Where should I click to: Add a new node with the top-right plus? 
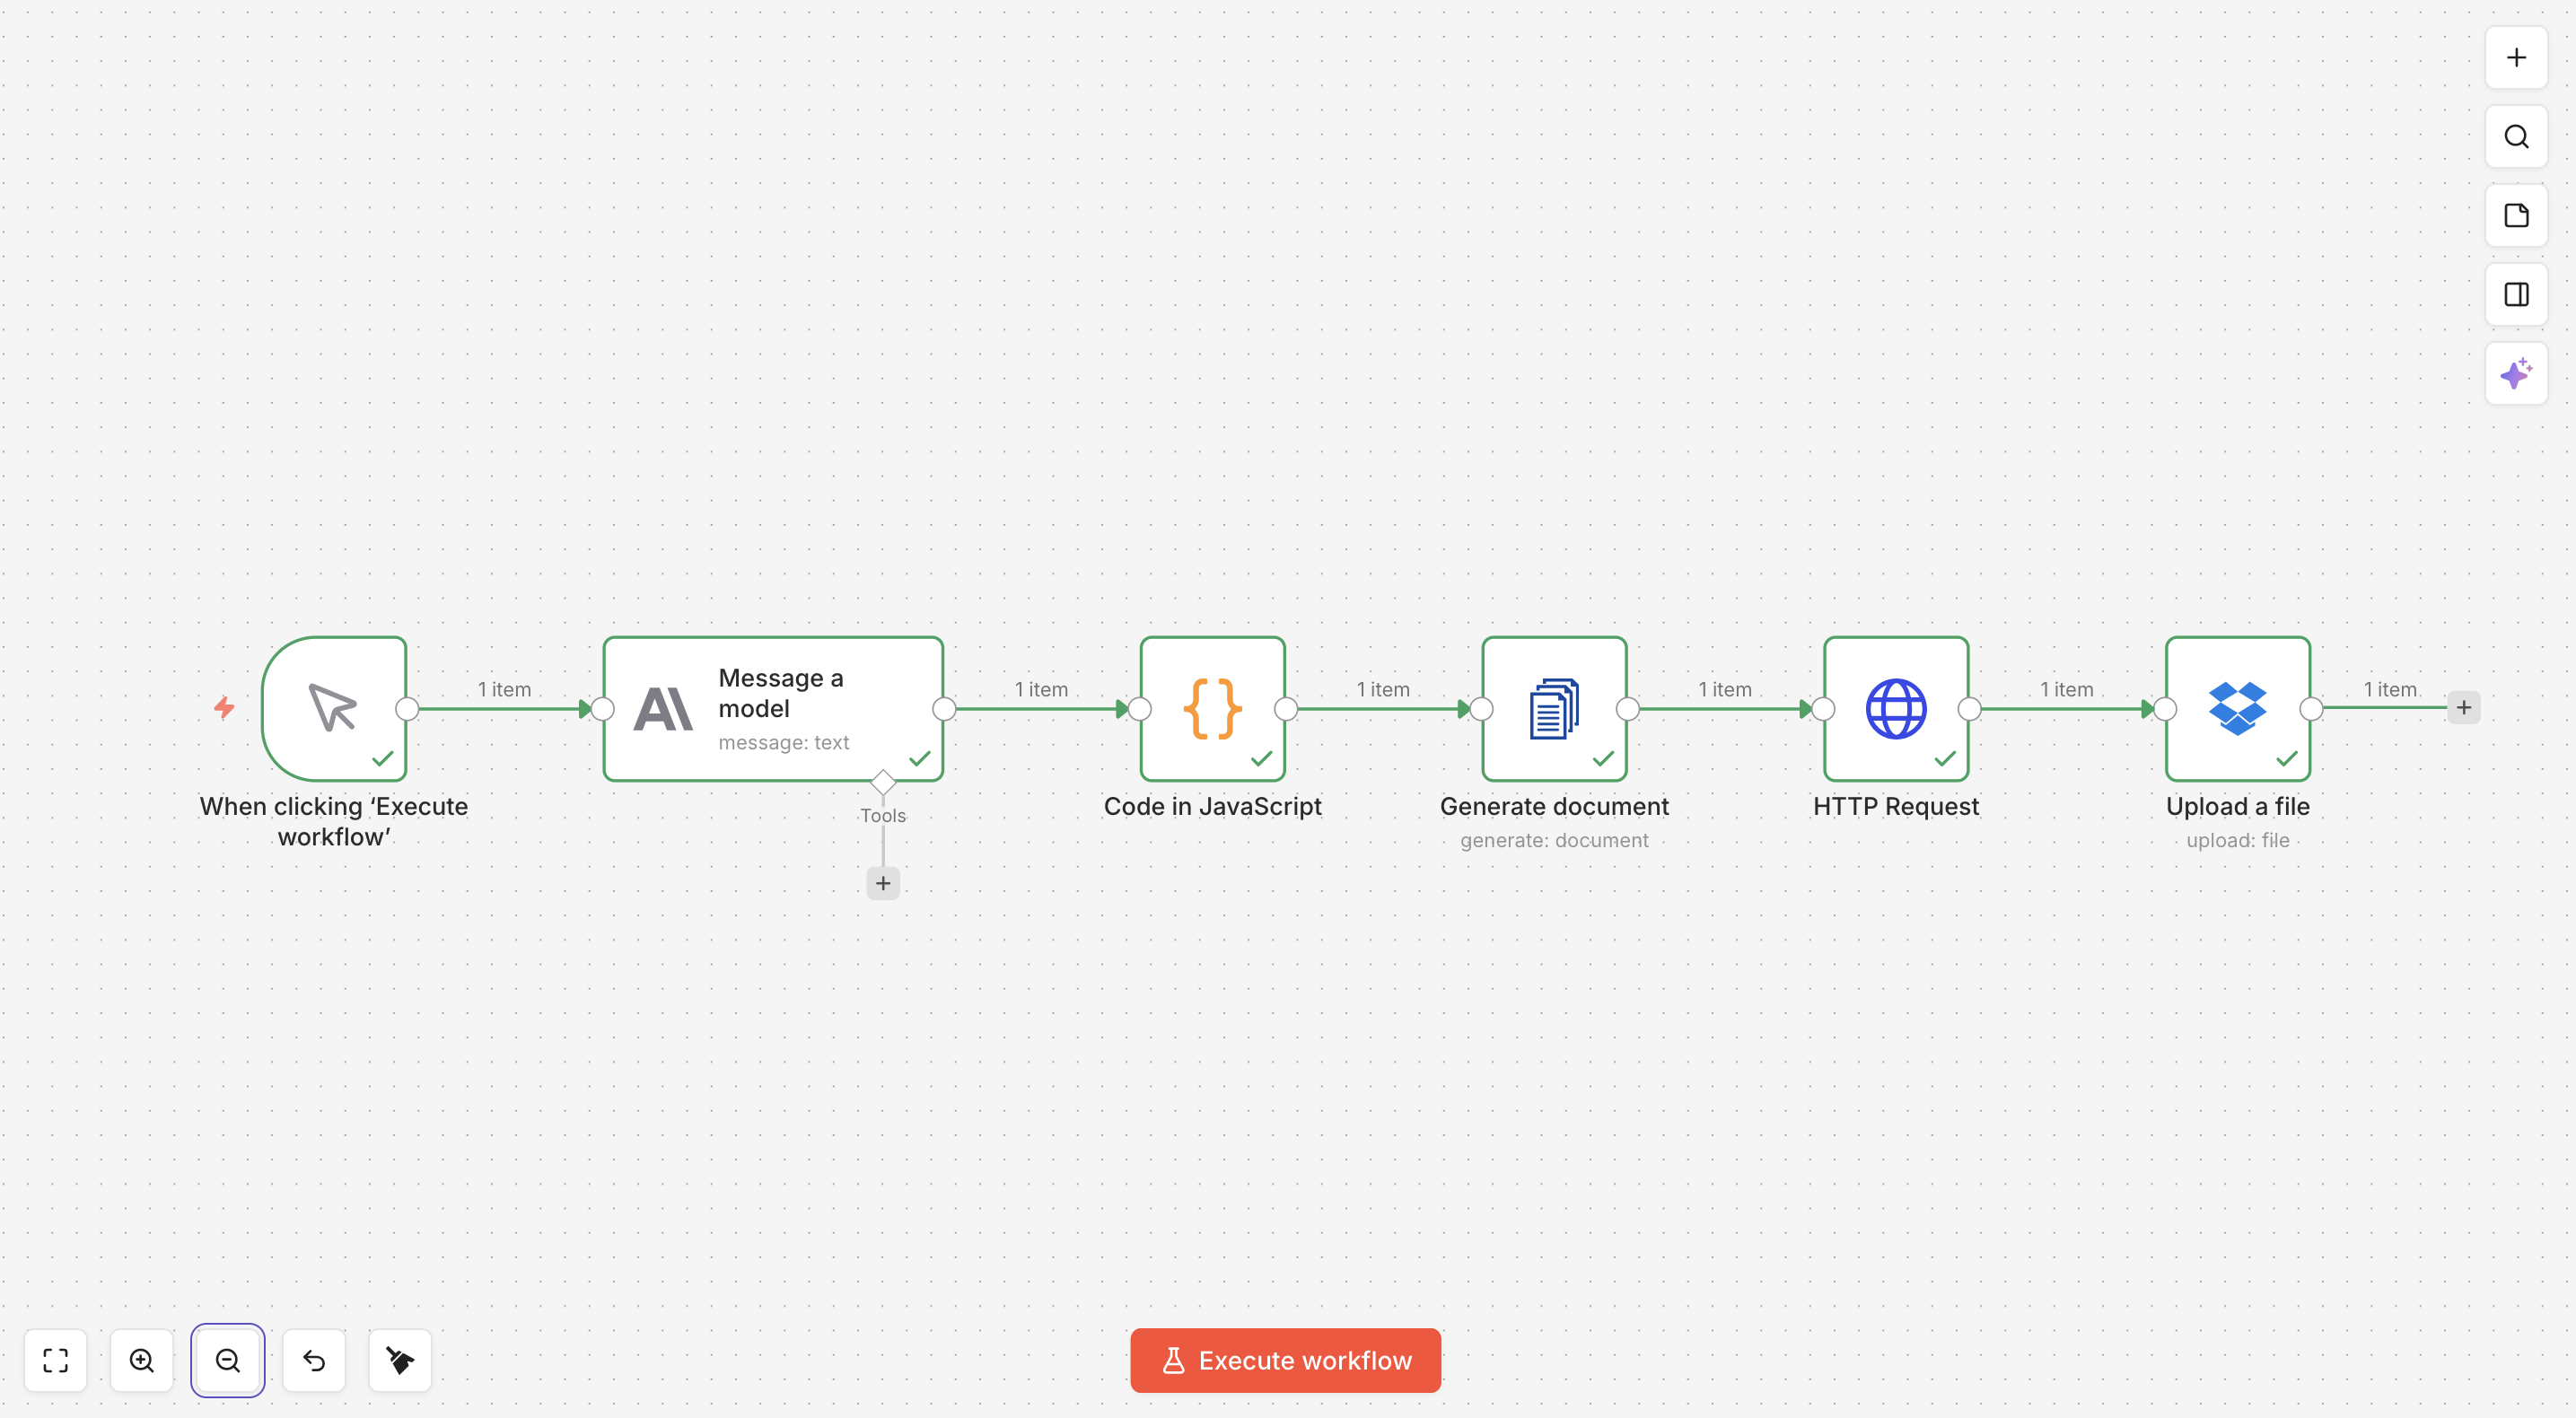2516,57
